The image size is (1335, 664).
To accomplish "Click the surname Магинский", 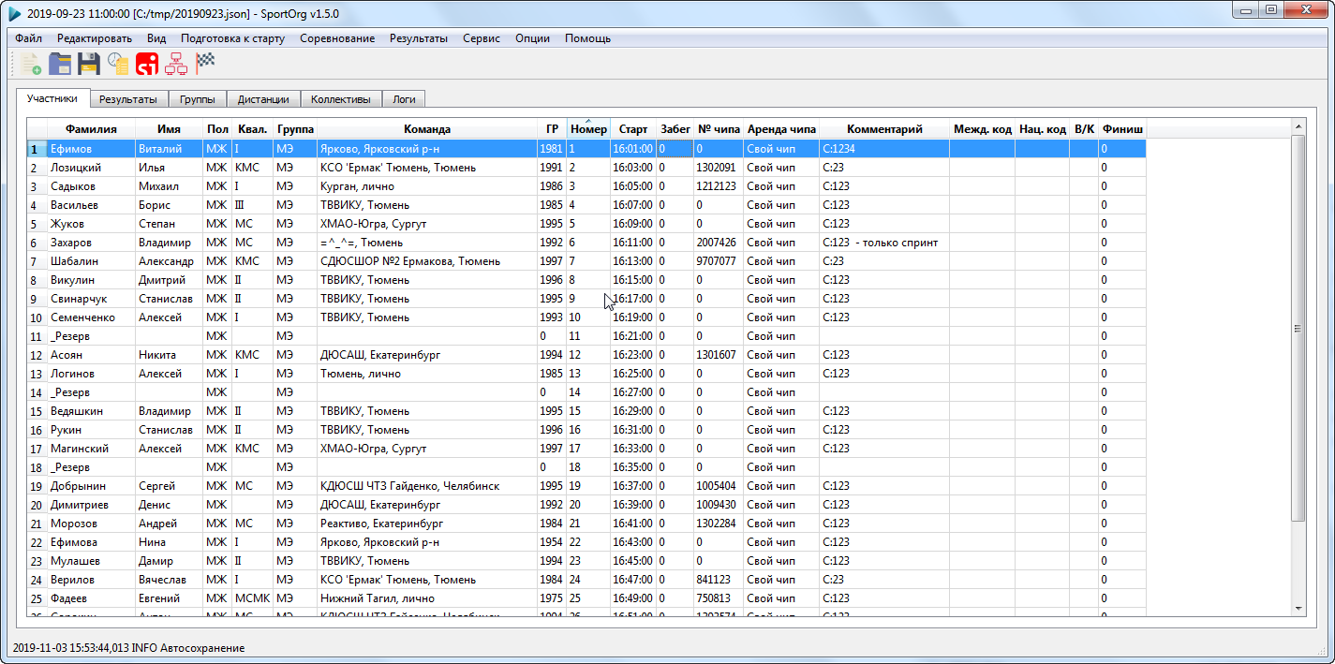I will (x=91, y=449).
